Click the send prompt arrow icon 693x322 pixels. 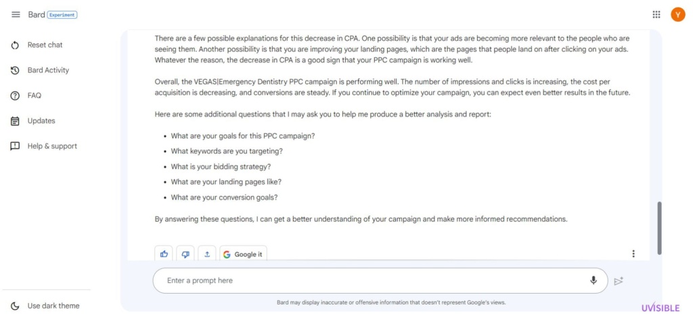point(619,281)
